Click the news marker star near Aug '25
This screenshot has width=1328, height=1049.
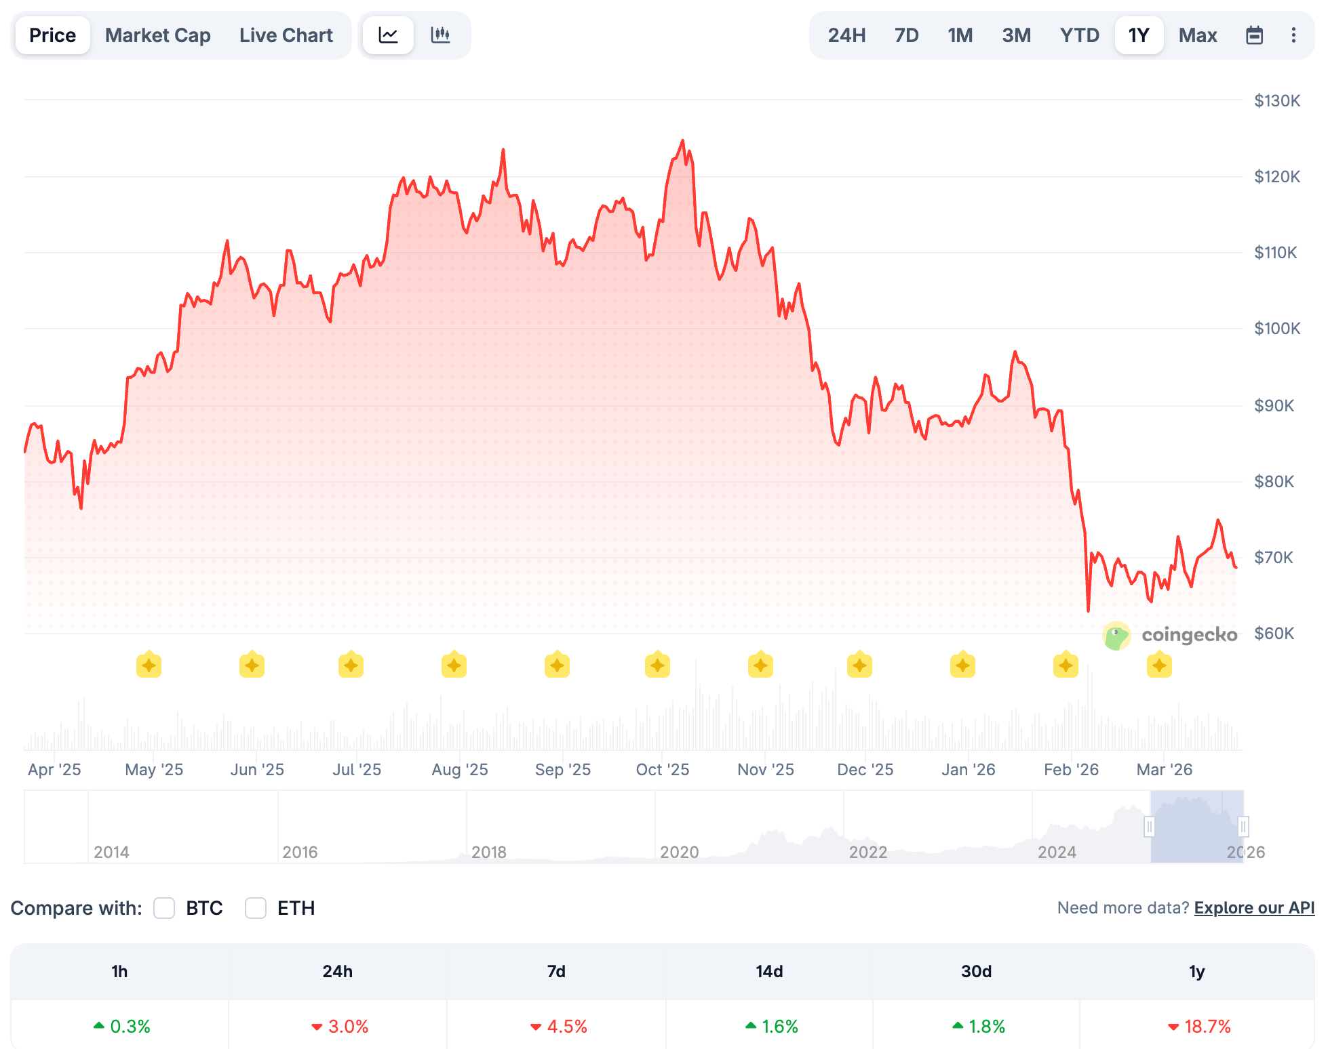click(454, 665)
